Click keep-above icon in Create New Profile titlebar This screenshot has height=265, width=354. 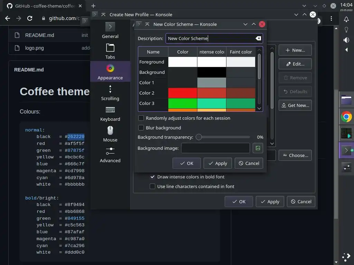[x=103, y=14]
